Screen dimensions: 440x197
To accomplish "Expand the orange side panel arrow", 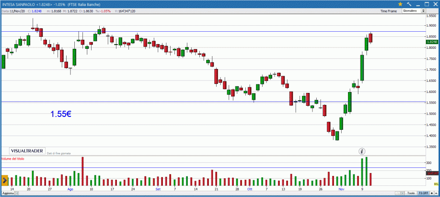I will pos(4,180).
